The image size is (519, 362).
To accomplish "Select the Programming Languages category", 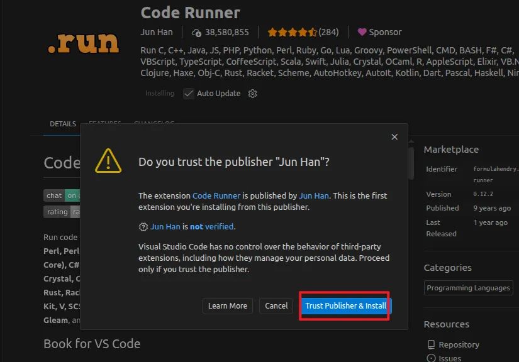I will coord(468,288).
